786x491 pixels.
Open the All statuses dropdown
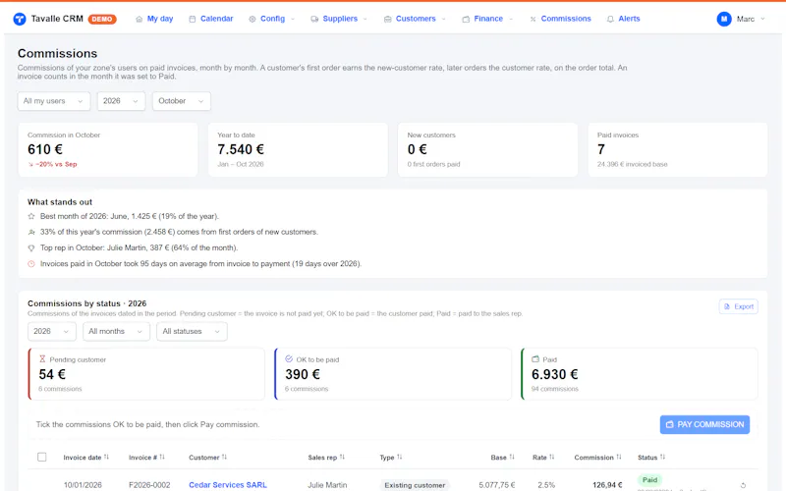192,331
